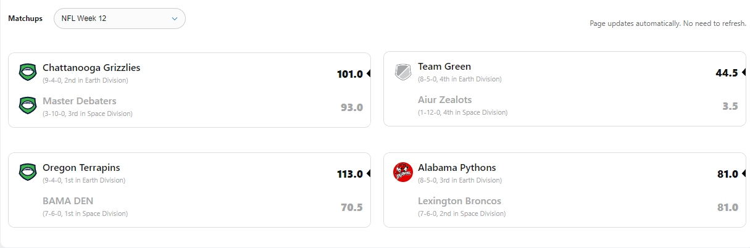The image size is (750, 248).
Task: Click Lexington Broncos score 81.0
Action: [727, 207]
